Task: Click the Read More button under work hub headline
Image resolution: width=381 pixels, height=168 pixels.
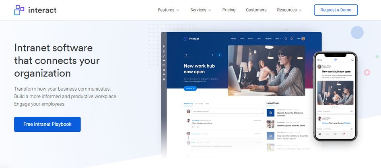Action: coord(190,88)
